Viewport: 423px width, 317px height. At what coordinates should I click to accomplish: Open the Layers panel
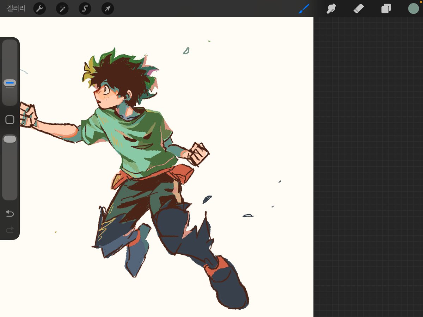386,8
